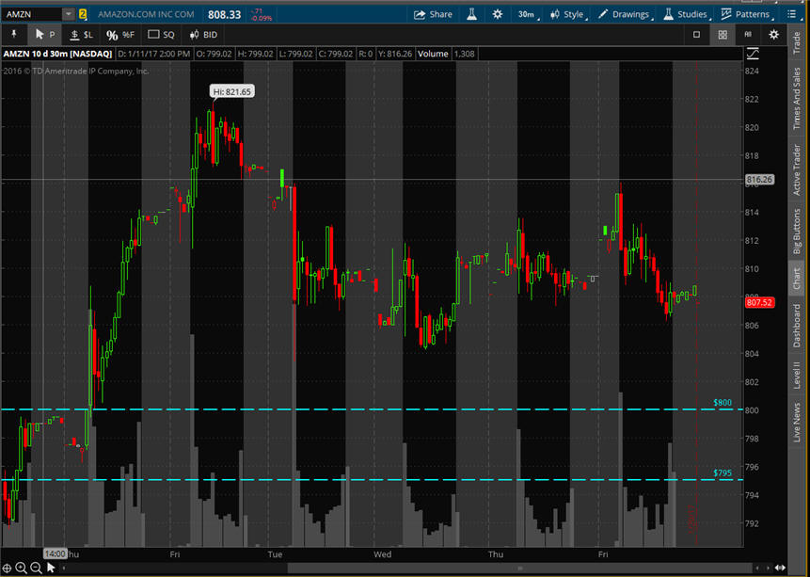
Task: Click the crosshair icon at bottom left
Action: coord(7,568)
